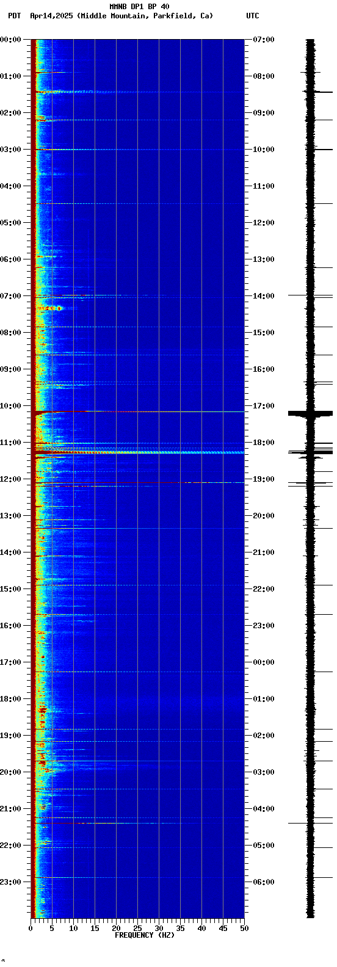
Task: Click the 08:00 PDT time label
Action: [11, 333]
